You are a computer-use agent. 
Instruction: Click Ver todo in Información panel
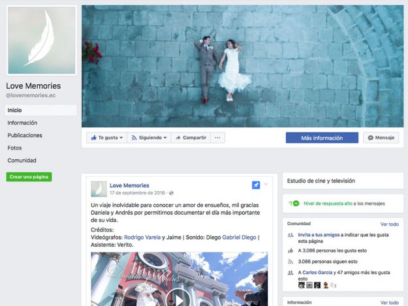coord(389,303)
